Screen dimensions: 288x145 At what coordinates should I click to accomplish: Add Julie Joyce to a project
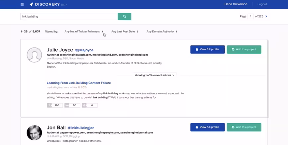coord(244,50)
